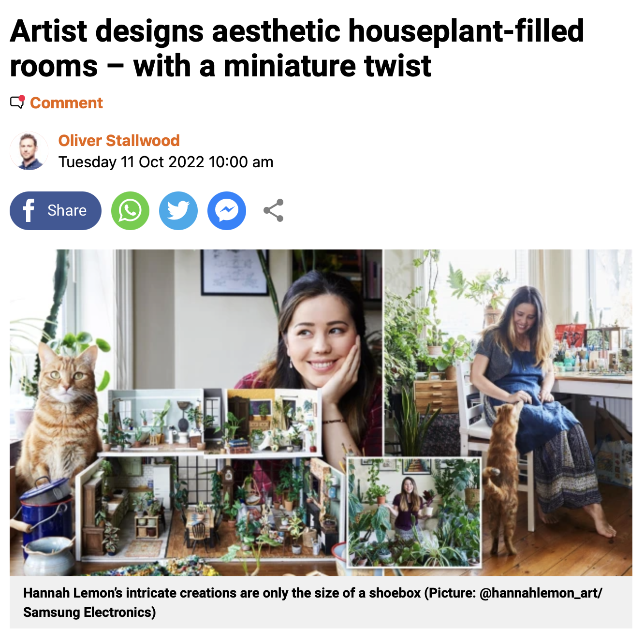Click the Facebook 'f' logo
This screenshot has width=644, height=643.
click(x=29, y=211)
